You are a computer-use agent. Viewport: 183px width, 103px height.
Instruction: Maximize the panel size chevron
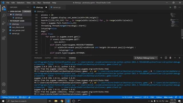(x=175, y=58)
